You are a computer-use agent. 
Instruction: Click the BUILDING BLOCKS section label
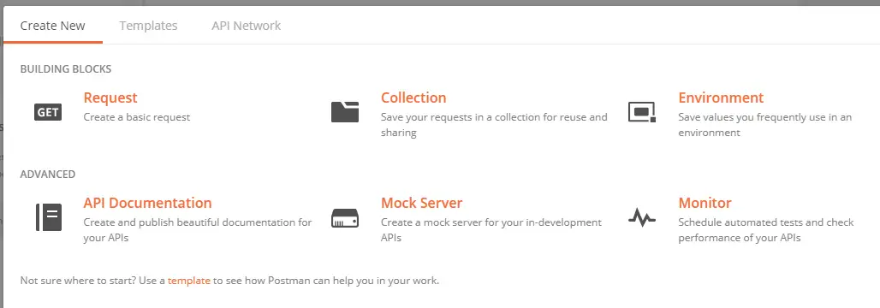pyautogui.click(x=66, y=69)
